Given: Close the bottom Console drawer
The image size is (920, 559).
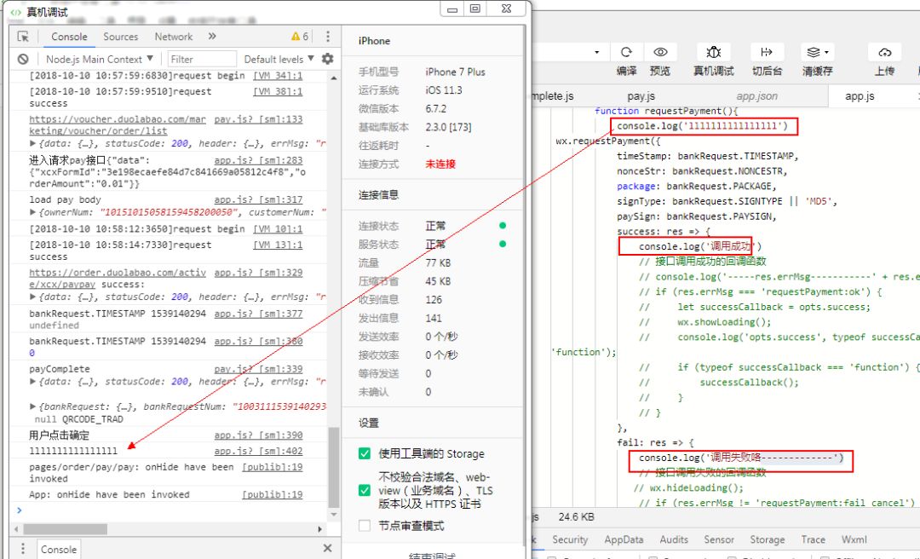Looking at the screenshot, I should tap(327, 549).
